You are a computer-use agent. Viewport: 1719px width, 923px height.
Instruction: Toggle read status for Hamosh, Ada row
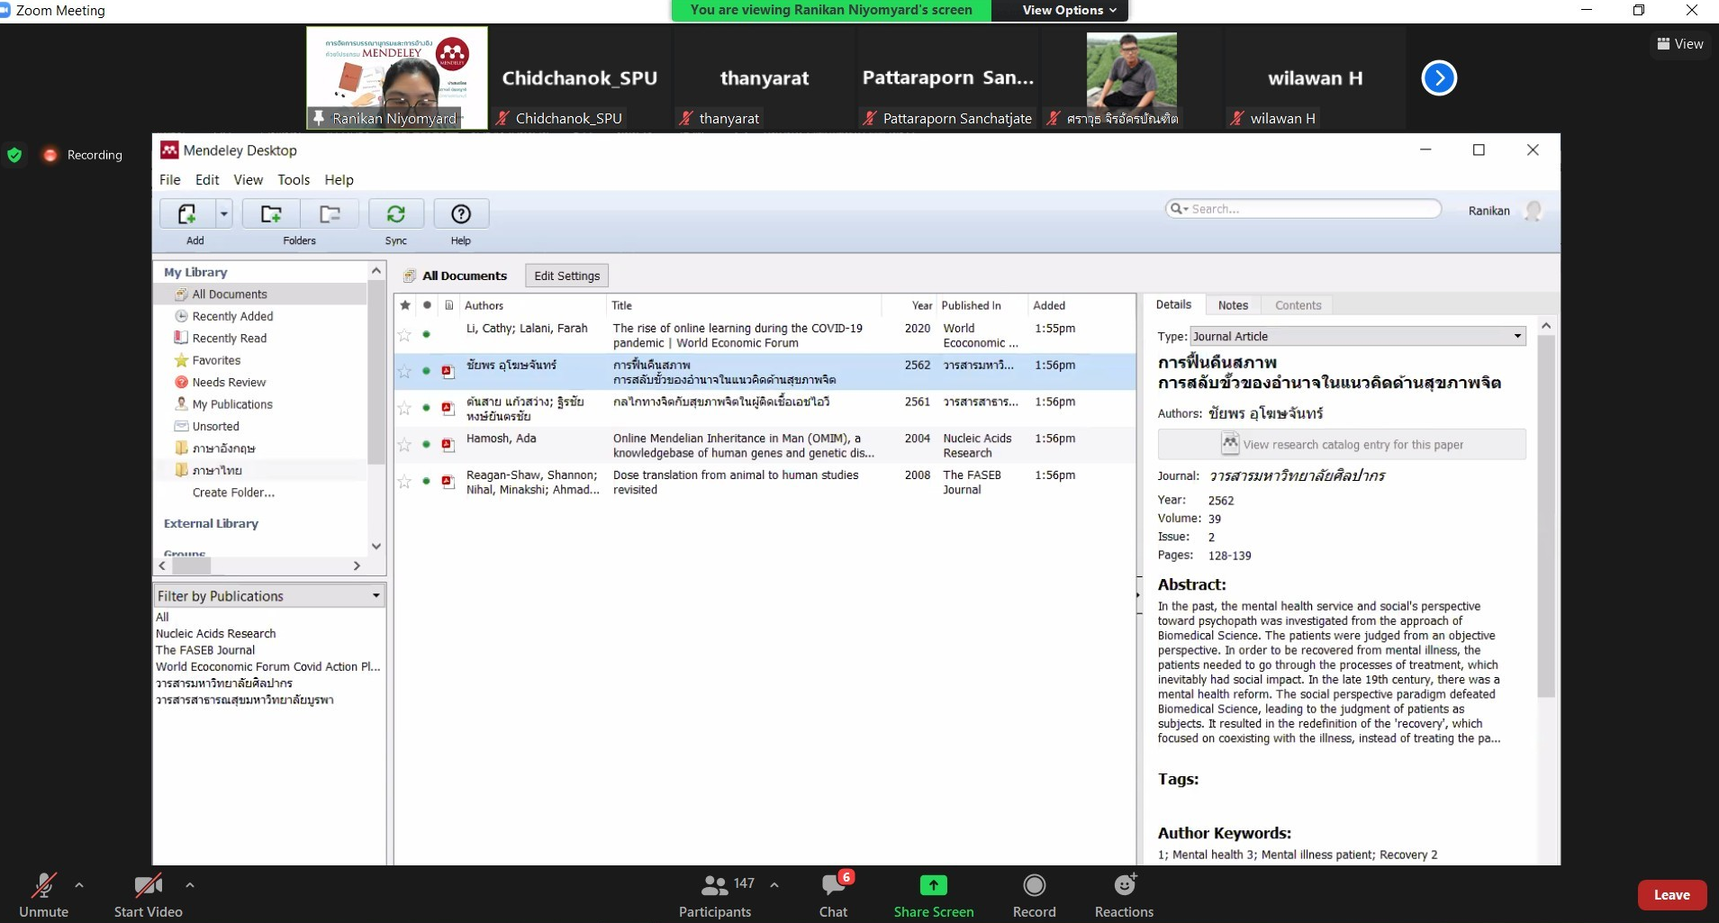click(427, 445)
